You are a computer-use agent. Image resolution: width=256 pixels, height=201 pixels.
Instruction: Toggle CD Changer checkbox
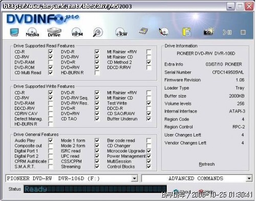[149, 146]
